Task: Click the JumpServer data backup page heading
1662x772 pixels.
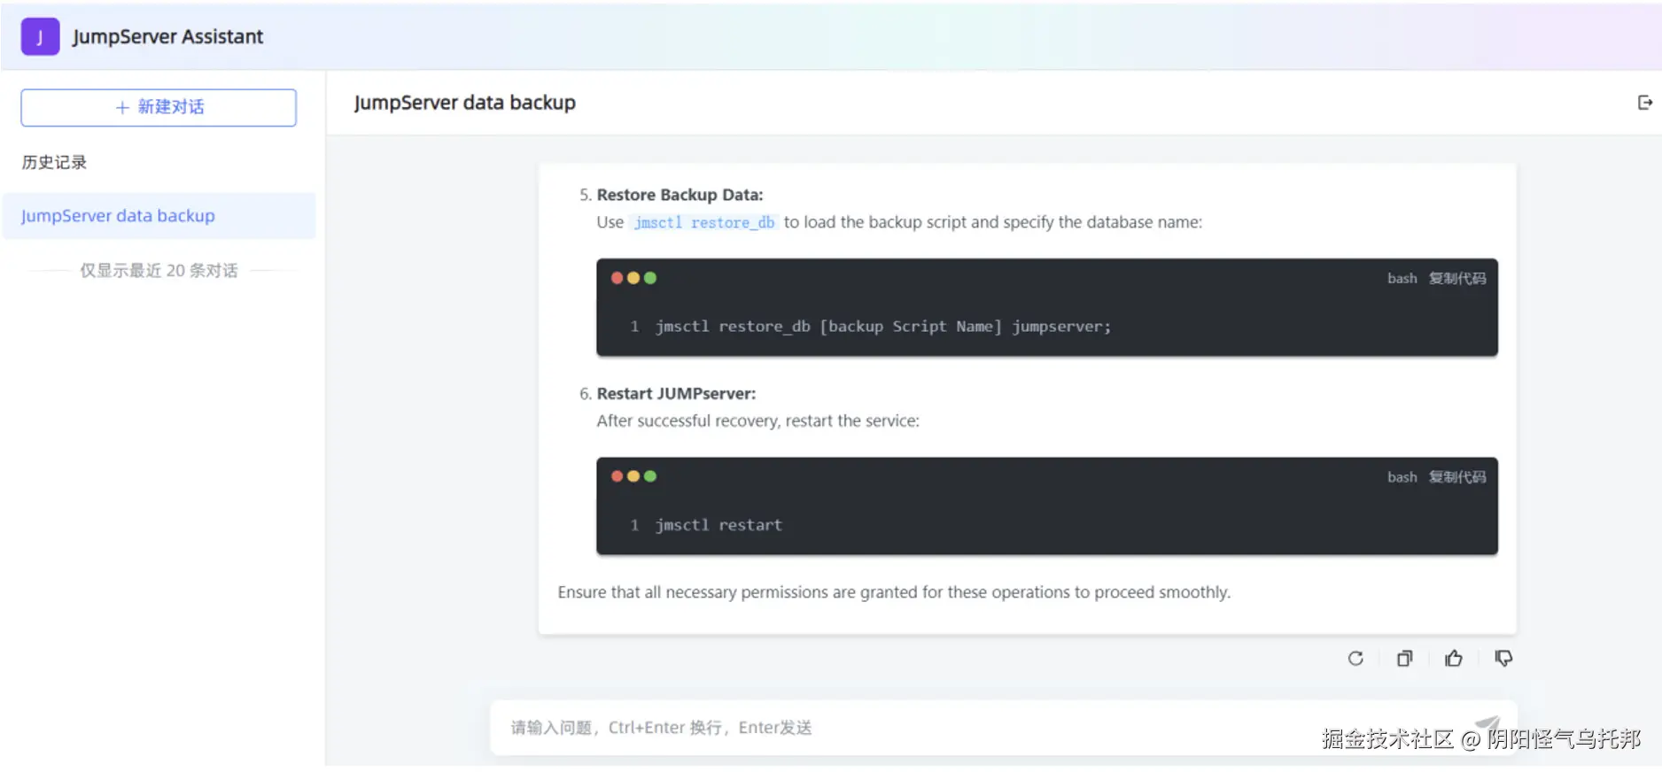Action: pyautogui.click(x=464, y=103)
